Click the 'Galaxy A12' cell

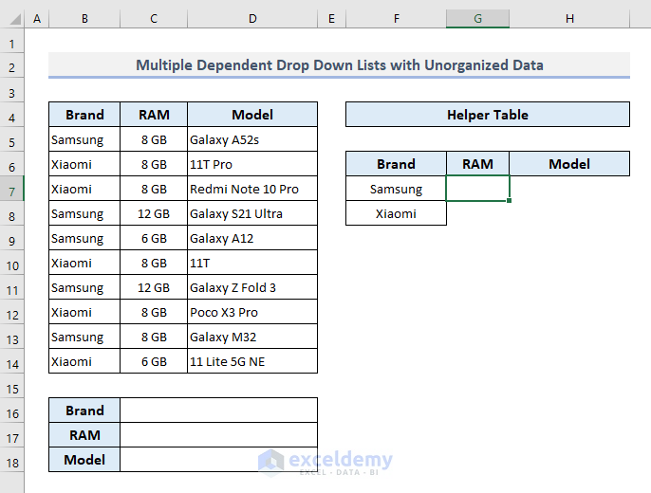tap(252, 238)
